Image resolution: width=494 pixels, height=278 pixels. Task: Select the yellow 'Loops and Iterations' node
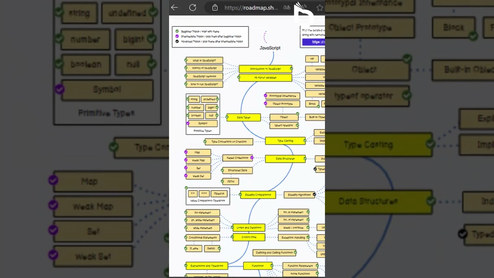pos(249,228)
